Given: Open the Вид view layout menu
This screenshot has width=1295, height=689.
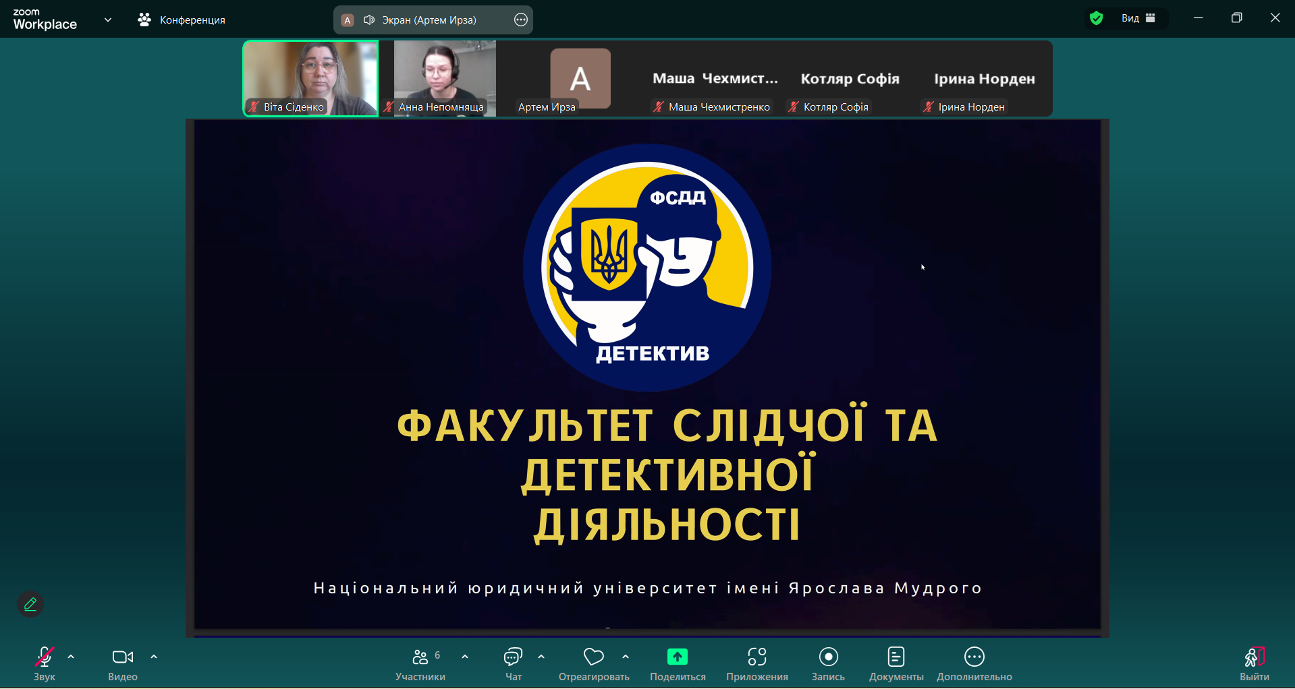Looking at the screenshot, I should click(x=1139, y=18).
